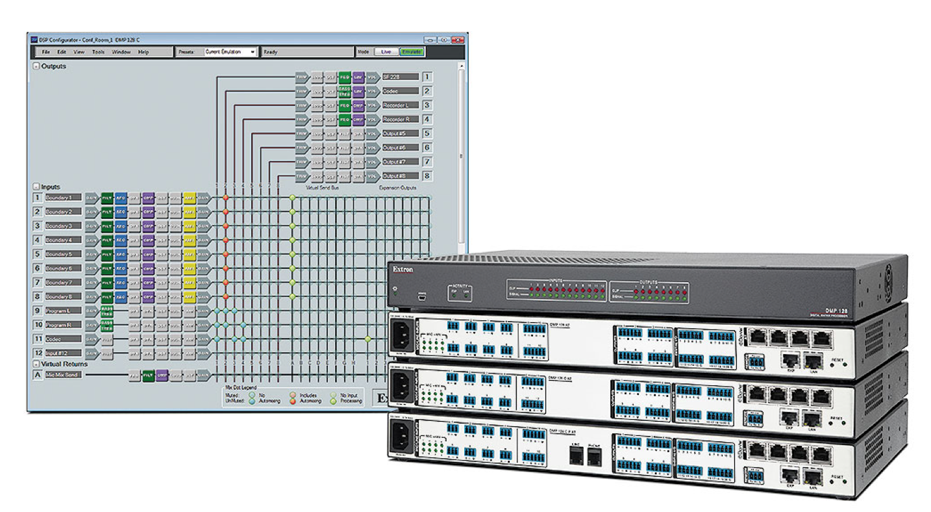Click the vertical scrollbar up arrow
931x512 pixels.
[462, 66]
